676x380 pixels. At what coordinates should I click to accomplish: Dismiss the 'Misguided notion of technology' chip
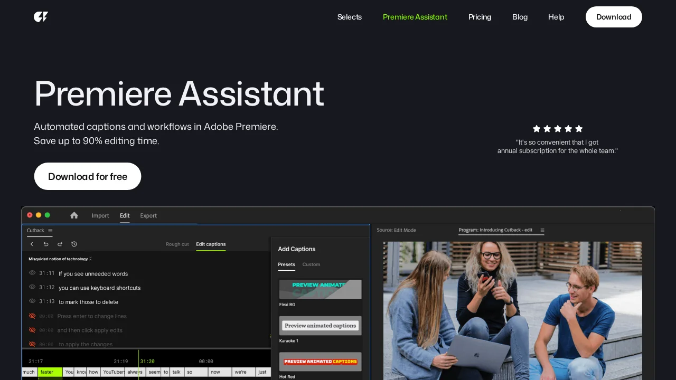coord(90,259)
